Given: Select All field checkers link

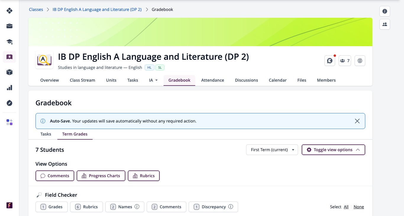Looking at the screenshot, I should (x=346, y=207).
